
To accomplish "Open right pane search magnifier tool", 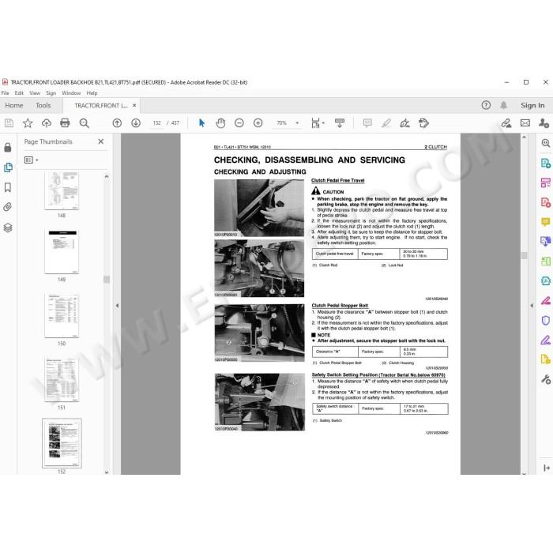I will click(546, 143).
